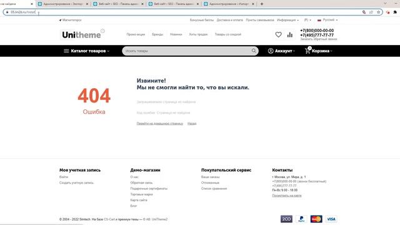Open Новинки menu item
Viewport: 400px width, 225px height.
[176, 34]
